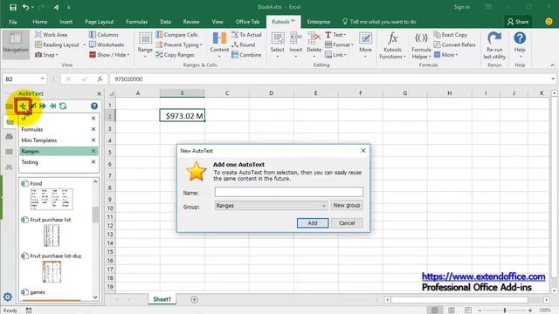This screenshot has height=314, width=559.
Task: Open the Range tool menu
Action: pyautogui.click(x=145, y=44)
